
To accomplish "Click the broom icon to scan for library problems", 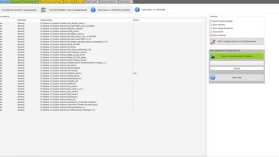I will [213, 56].
